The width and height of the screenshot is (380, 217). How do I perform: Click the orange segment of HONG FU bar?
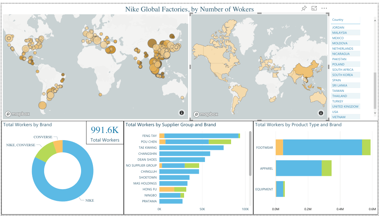point(167,189)
